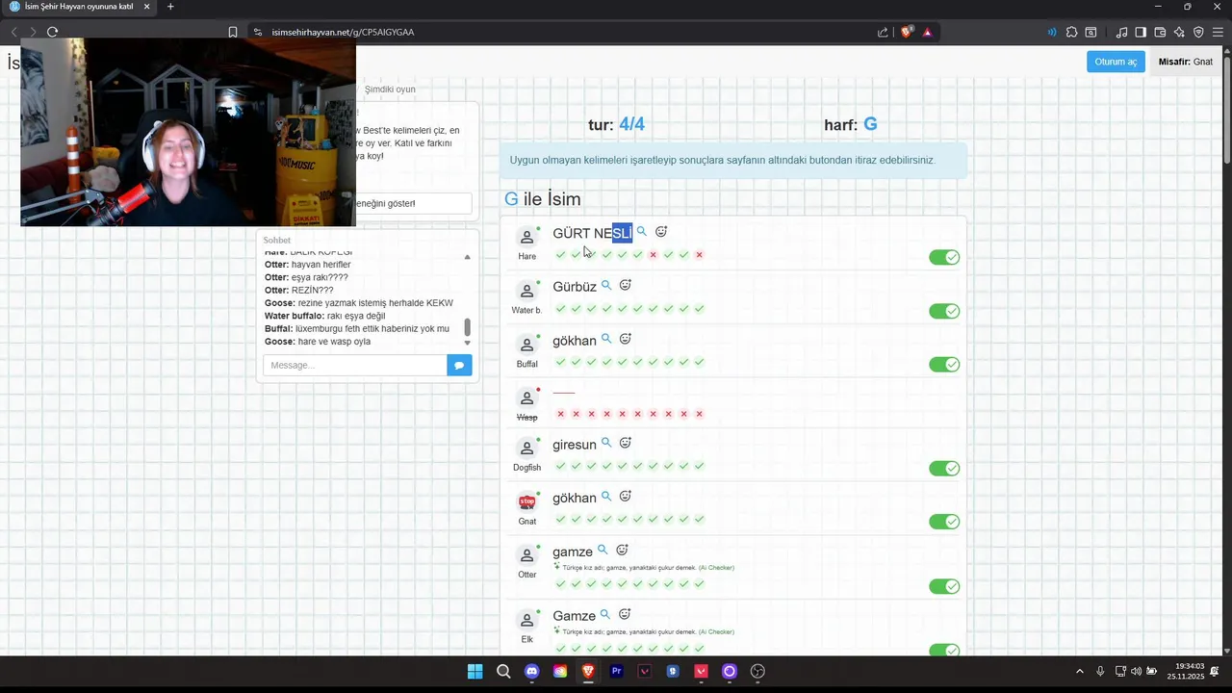
Task: Open a new browser tab
Action: coord(170,7)
